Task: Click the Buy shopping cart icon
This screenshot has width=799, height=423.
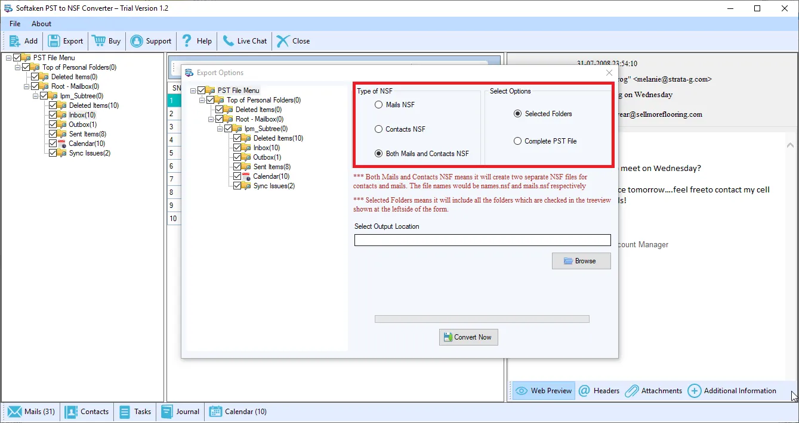Action: point(98,41)
